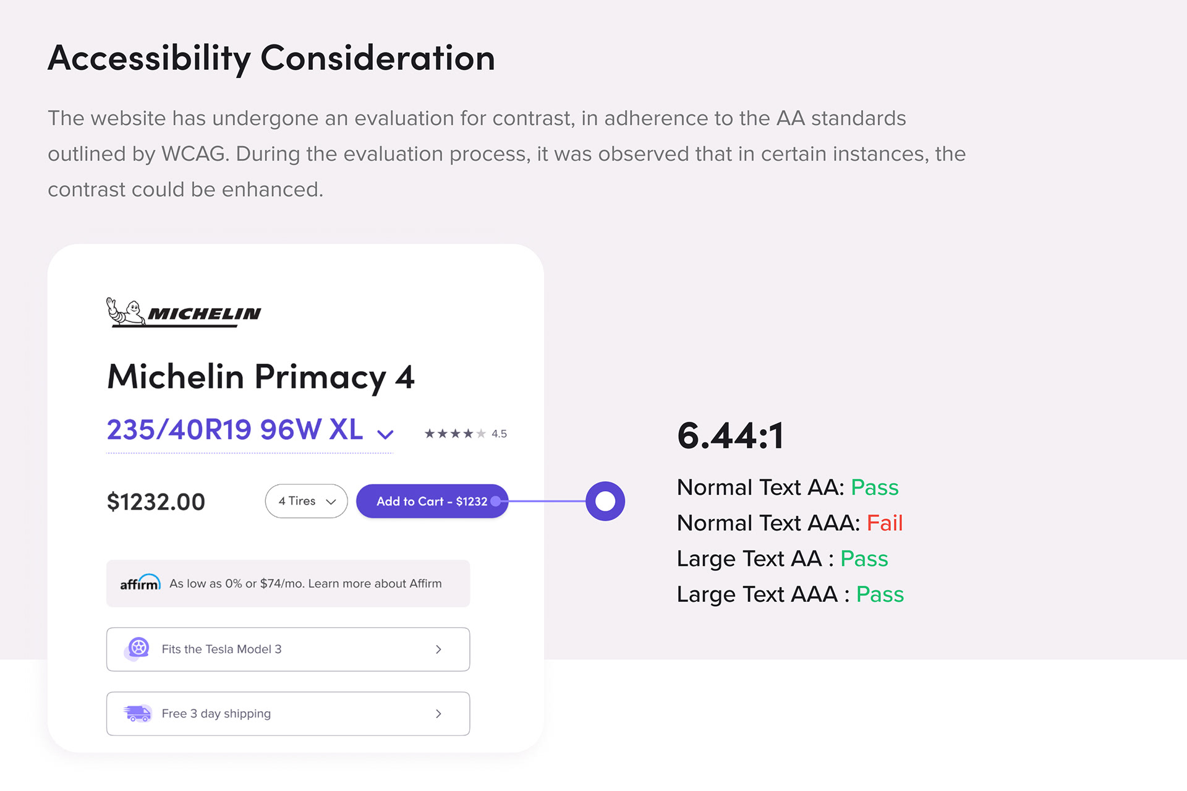Select the 235/40R19 96W XL size text
Screen dimensions: 1187x791
pyautogui.click(x=235, y=430)
